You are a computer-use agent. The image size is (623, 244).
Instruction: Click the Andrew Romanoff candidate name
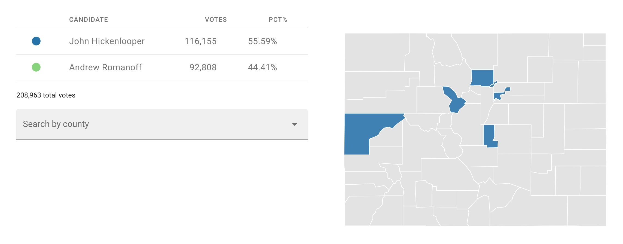(x=105, y=67)
